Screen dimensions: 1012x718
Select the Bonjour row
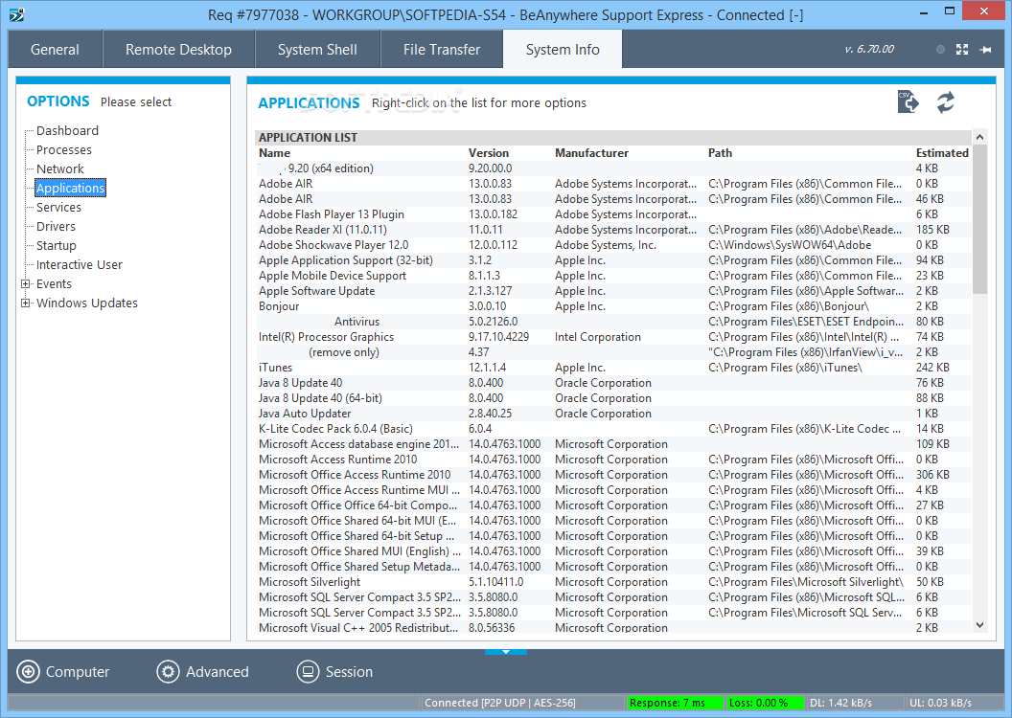click(x=613, y=306)
